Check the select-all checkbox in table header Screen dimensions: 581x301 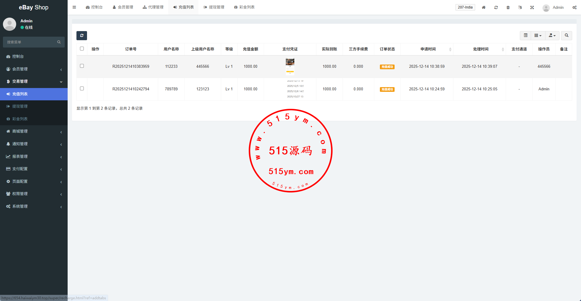pos(82,49)
